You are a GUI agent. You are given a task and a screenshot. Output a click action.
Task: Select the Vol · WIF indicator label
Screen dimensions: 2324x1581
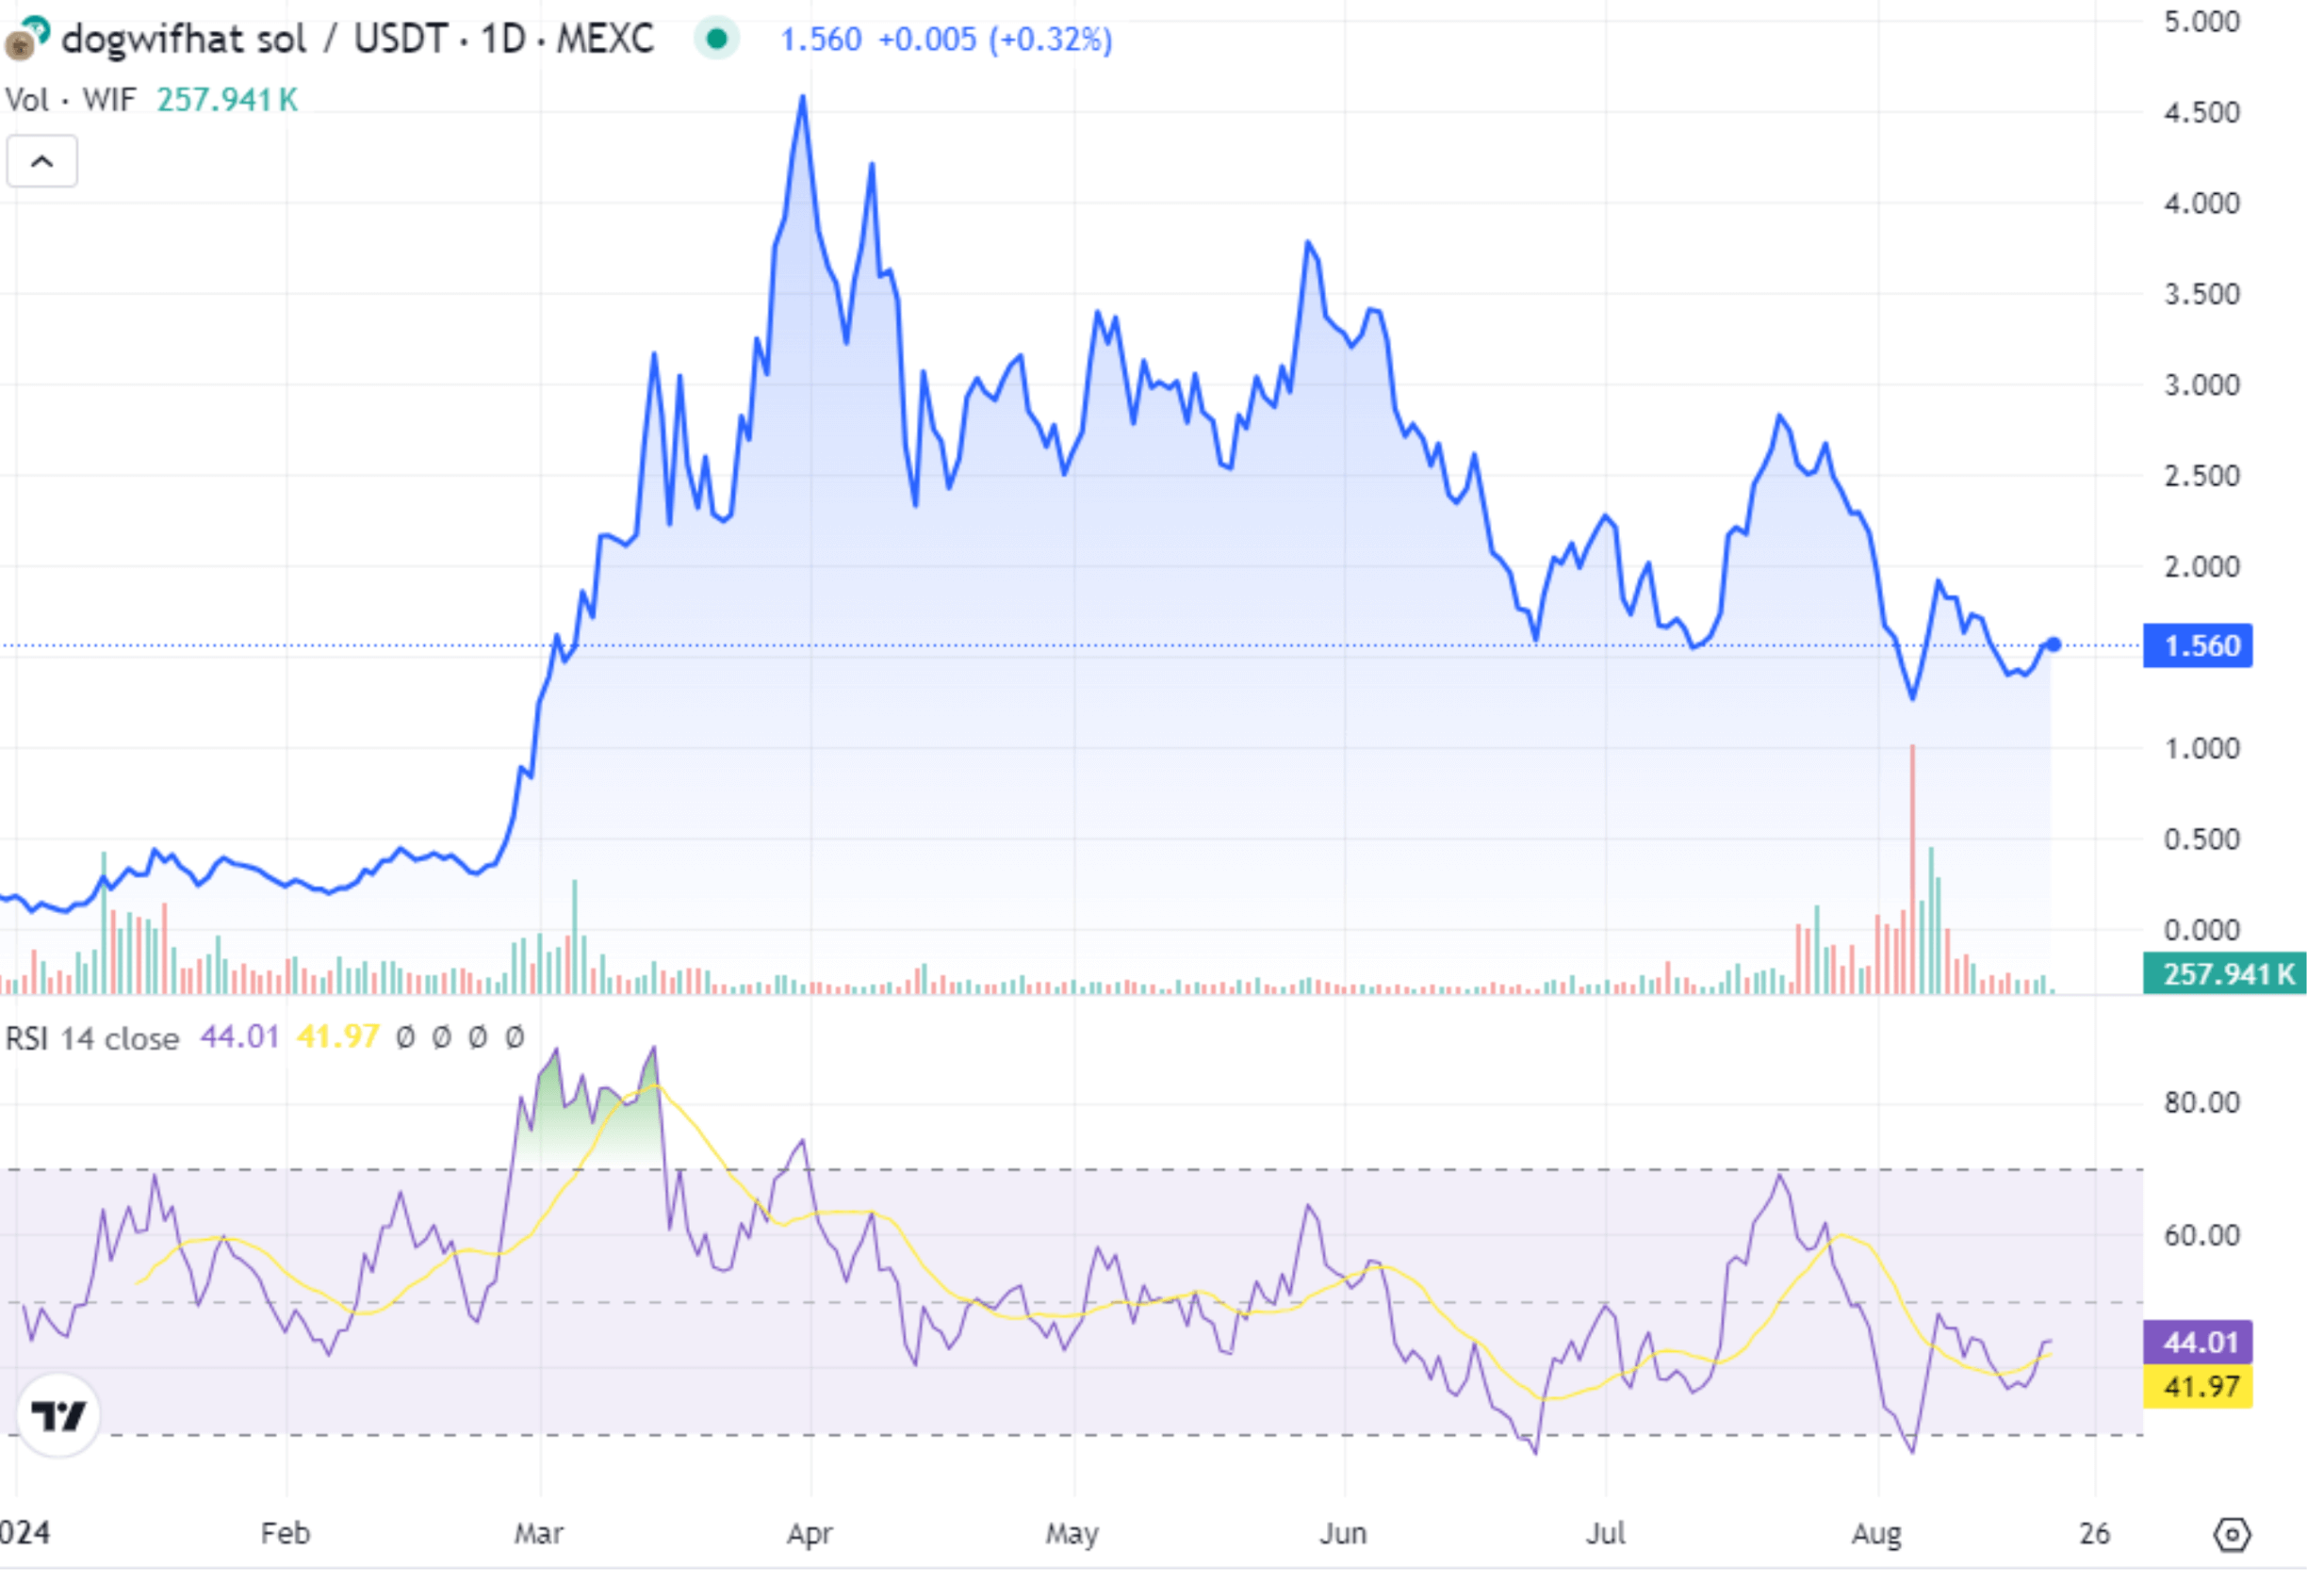coord(70,100)
